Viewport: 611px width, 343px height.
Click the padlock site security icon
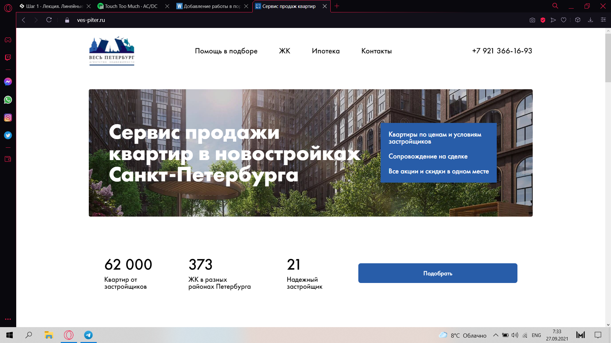(x=67, y=20)
